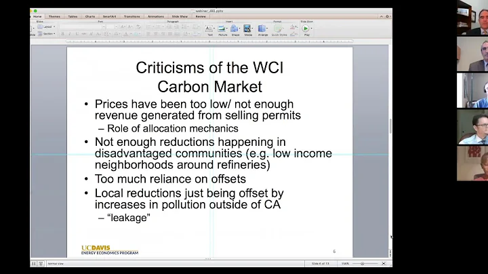The width and height of the screenshot is (488, 274).
Task: Open the Review tab
Action: pyautogui.click(x=201, y=16)
